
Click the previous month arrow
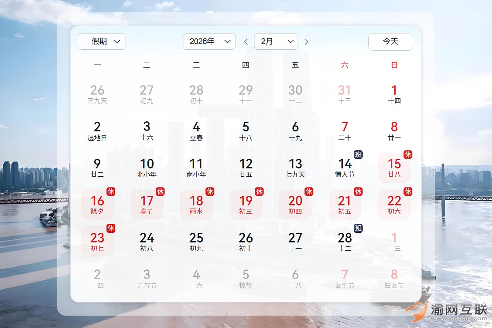(x=246, y=41)
